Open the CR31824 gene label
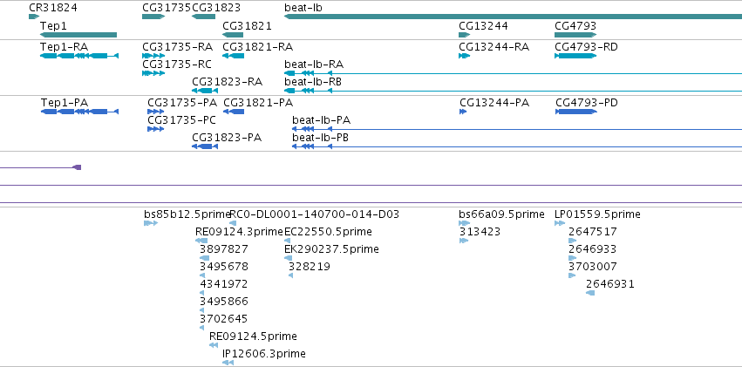This screenshot has width=742, height=367. click(x=53, y=8)
